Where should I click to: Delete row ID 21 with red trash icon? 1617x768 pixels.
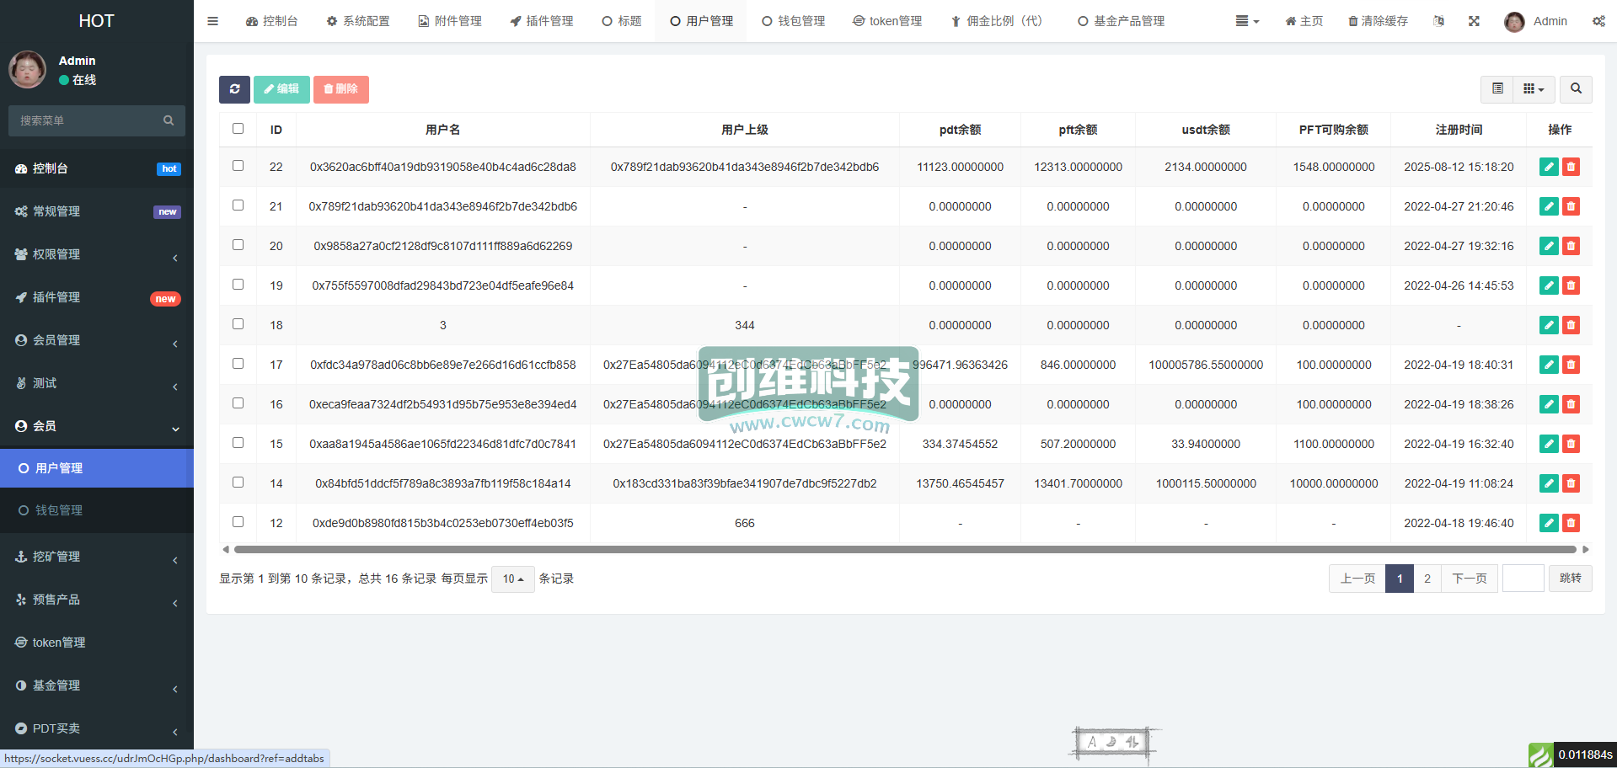(x=1571, y=206)
